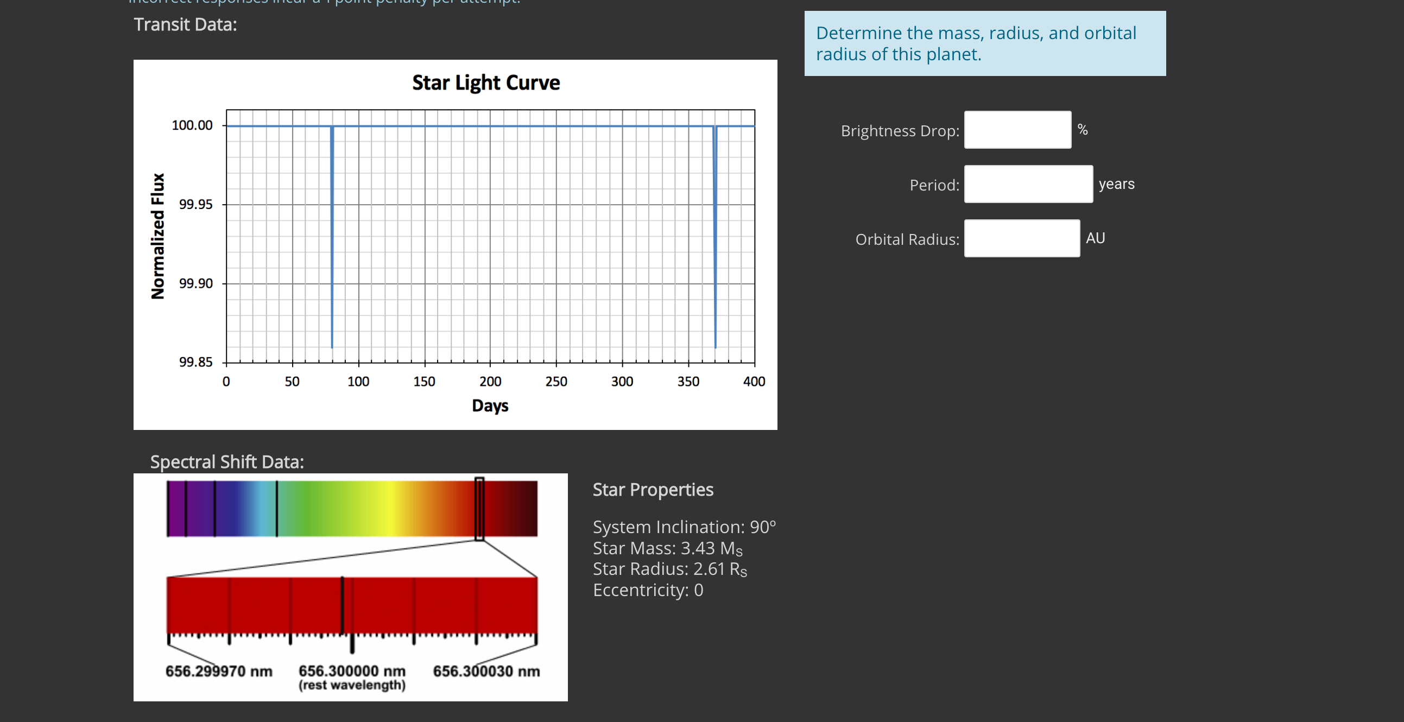
Task: Select the 656.300000 nm rest wavelength label
Action: tap(352, 671)
